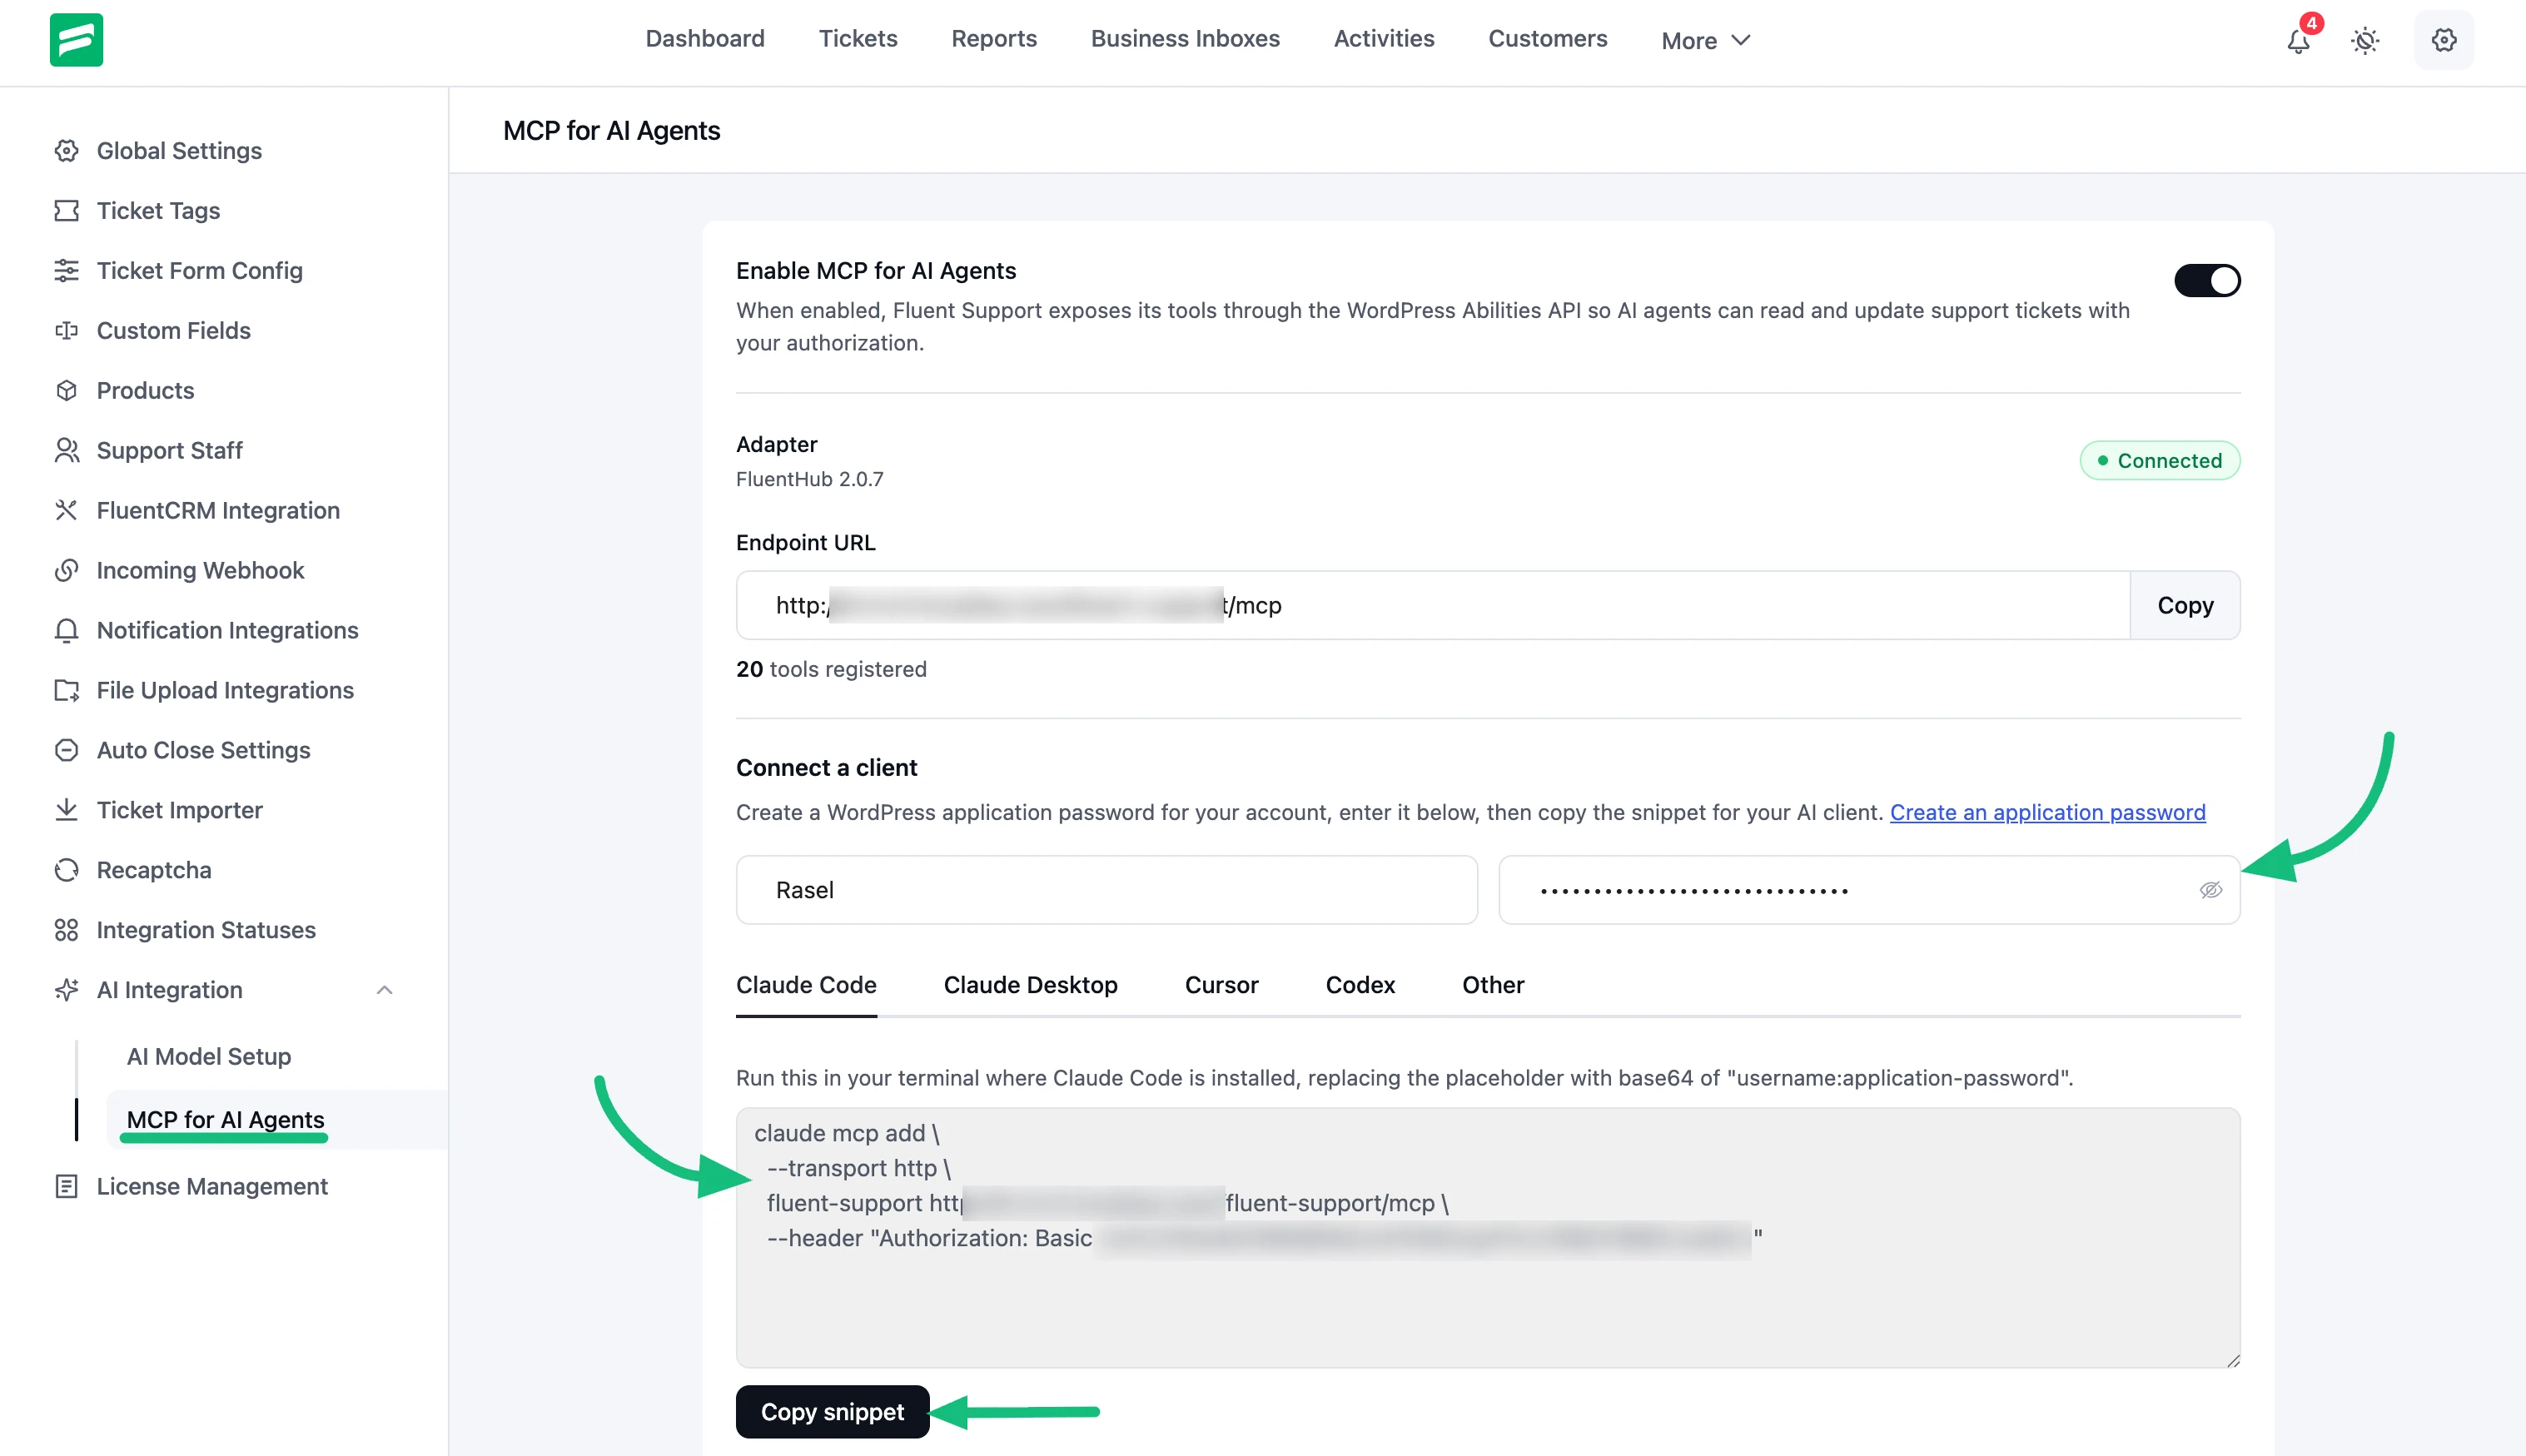Switch to the Codex tab
This screenshot has width=2526, height=1456.
(1360, 985)
